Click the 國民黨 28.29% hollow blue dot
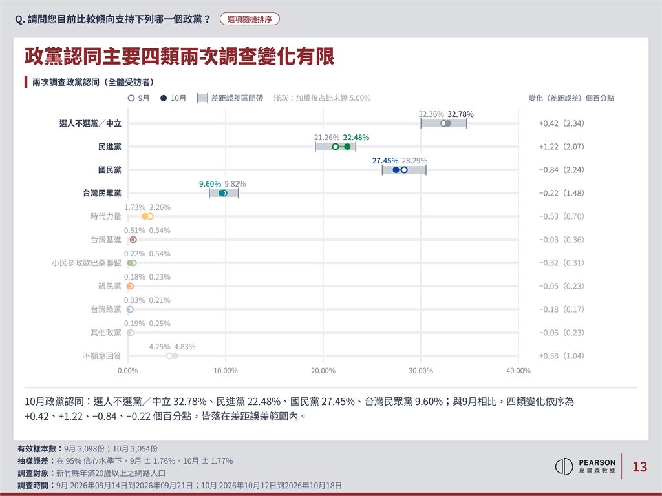 pos(404,170)
